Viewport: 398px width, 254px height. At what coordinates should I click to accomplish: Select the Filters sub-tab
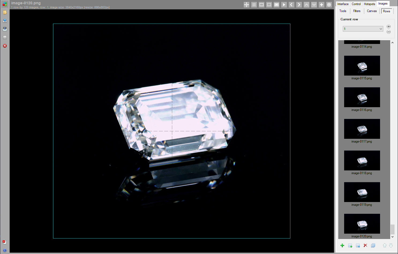[x=357, y=11]
